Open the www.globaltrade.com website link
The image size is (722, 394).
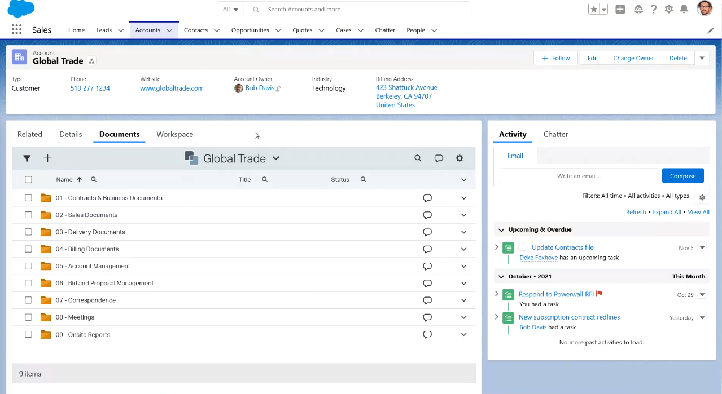(x=172, y=88)
